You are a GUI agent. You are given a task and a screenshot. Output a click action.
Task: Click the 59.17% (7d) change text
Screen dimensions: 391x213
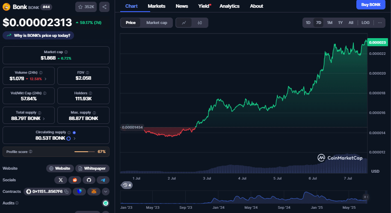[89, 23]
